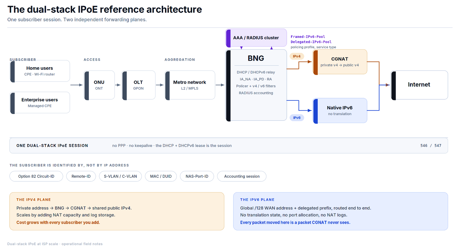Image resolution: width=457 pixels, height=249 pixels.
Task: Select the AAA / RADIUS cluster box
Action: (256, 38)
